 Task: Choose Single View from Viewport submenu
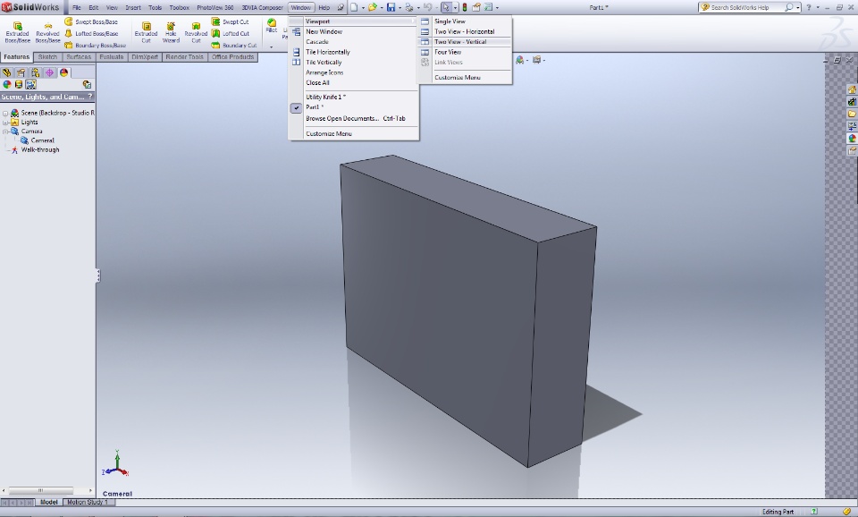[465, 21]
